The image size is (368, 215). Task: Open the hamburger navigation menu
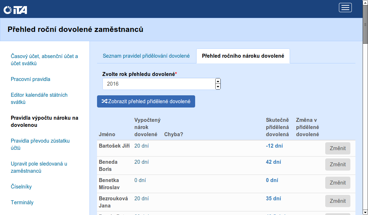click(345, 8)
